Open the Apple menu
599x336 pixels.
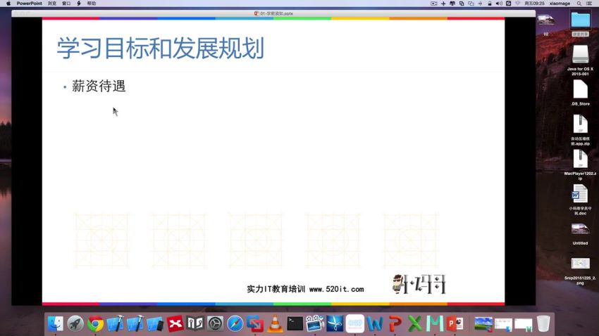point(8,4)
